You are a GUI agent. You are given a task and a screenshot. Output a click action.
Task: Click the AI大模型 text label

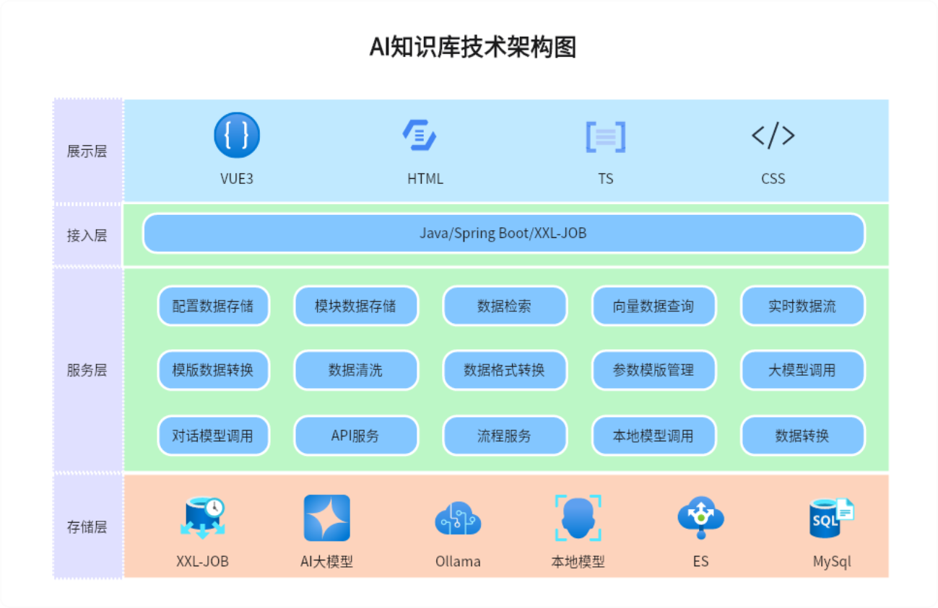coord(327,561)
